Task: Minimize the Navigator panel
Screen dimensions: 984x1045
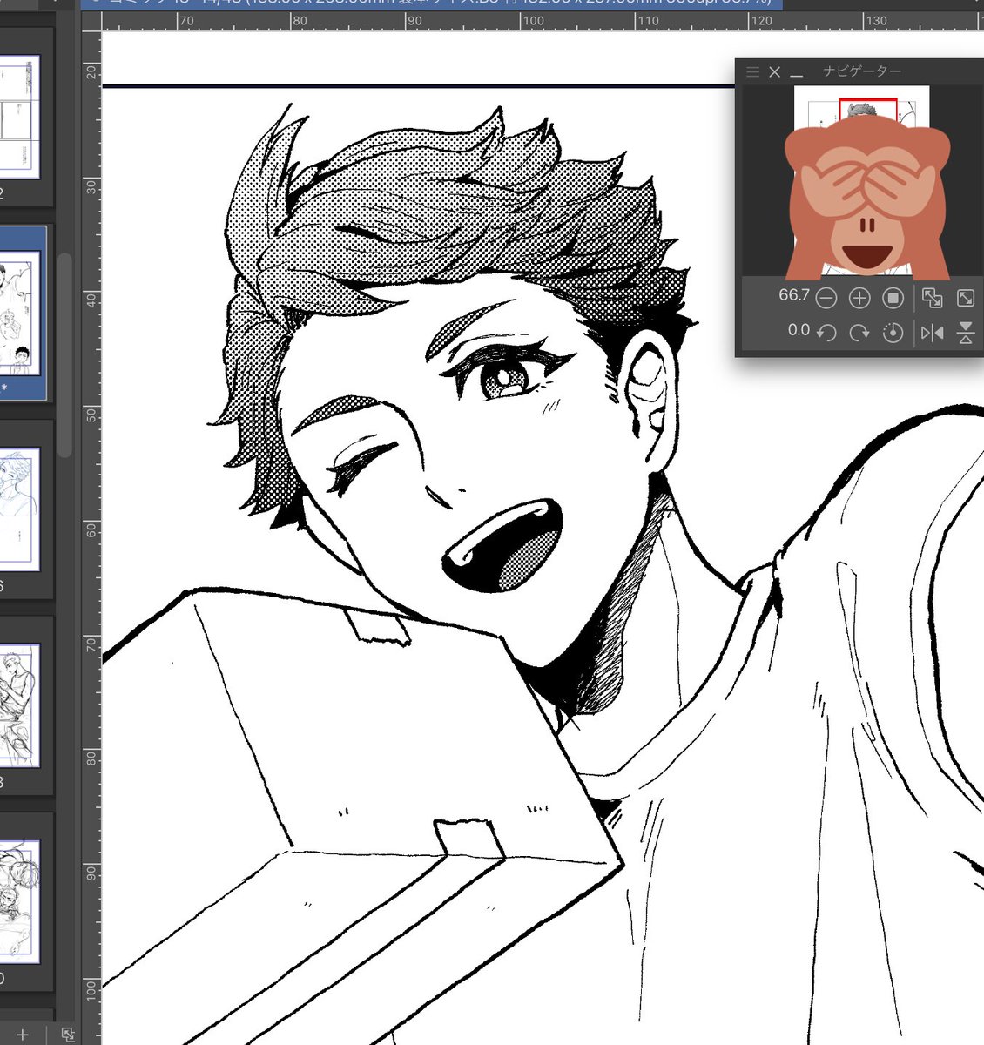Action: coord(796,75)
